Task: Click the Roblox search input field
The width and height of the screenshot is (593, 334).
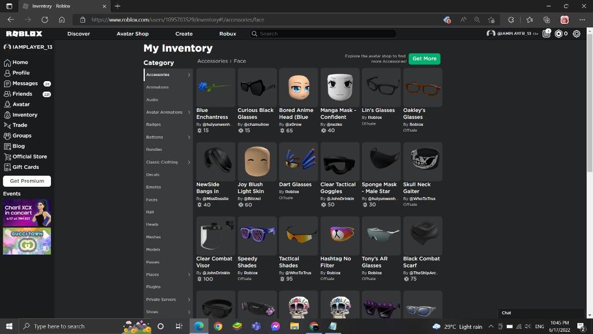Action: click(324, 34)
